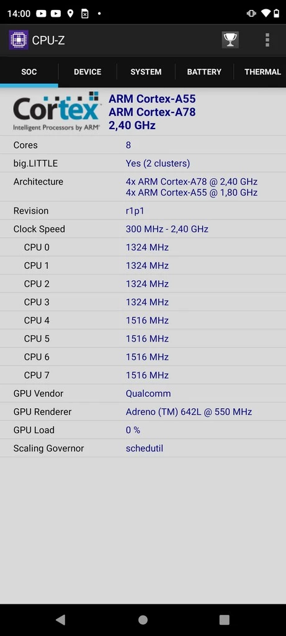This screenshot has width=286, height=636.
Task: Switch to the DEVICE tab
Action: click(x=87, y=72)
